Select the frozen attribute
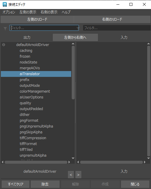This screenshot has height=189, width=151. pos(36,56)
